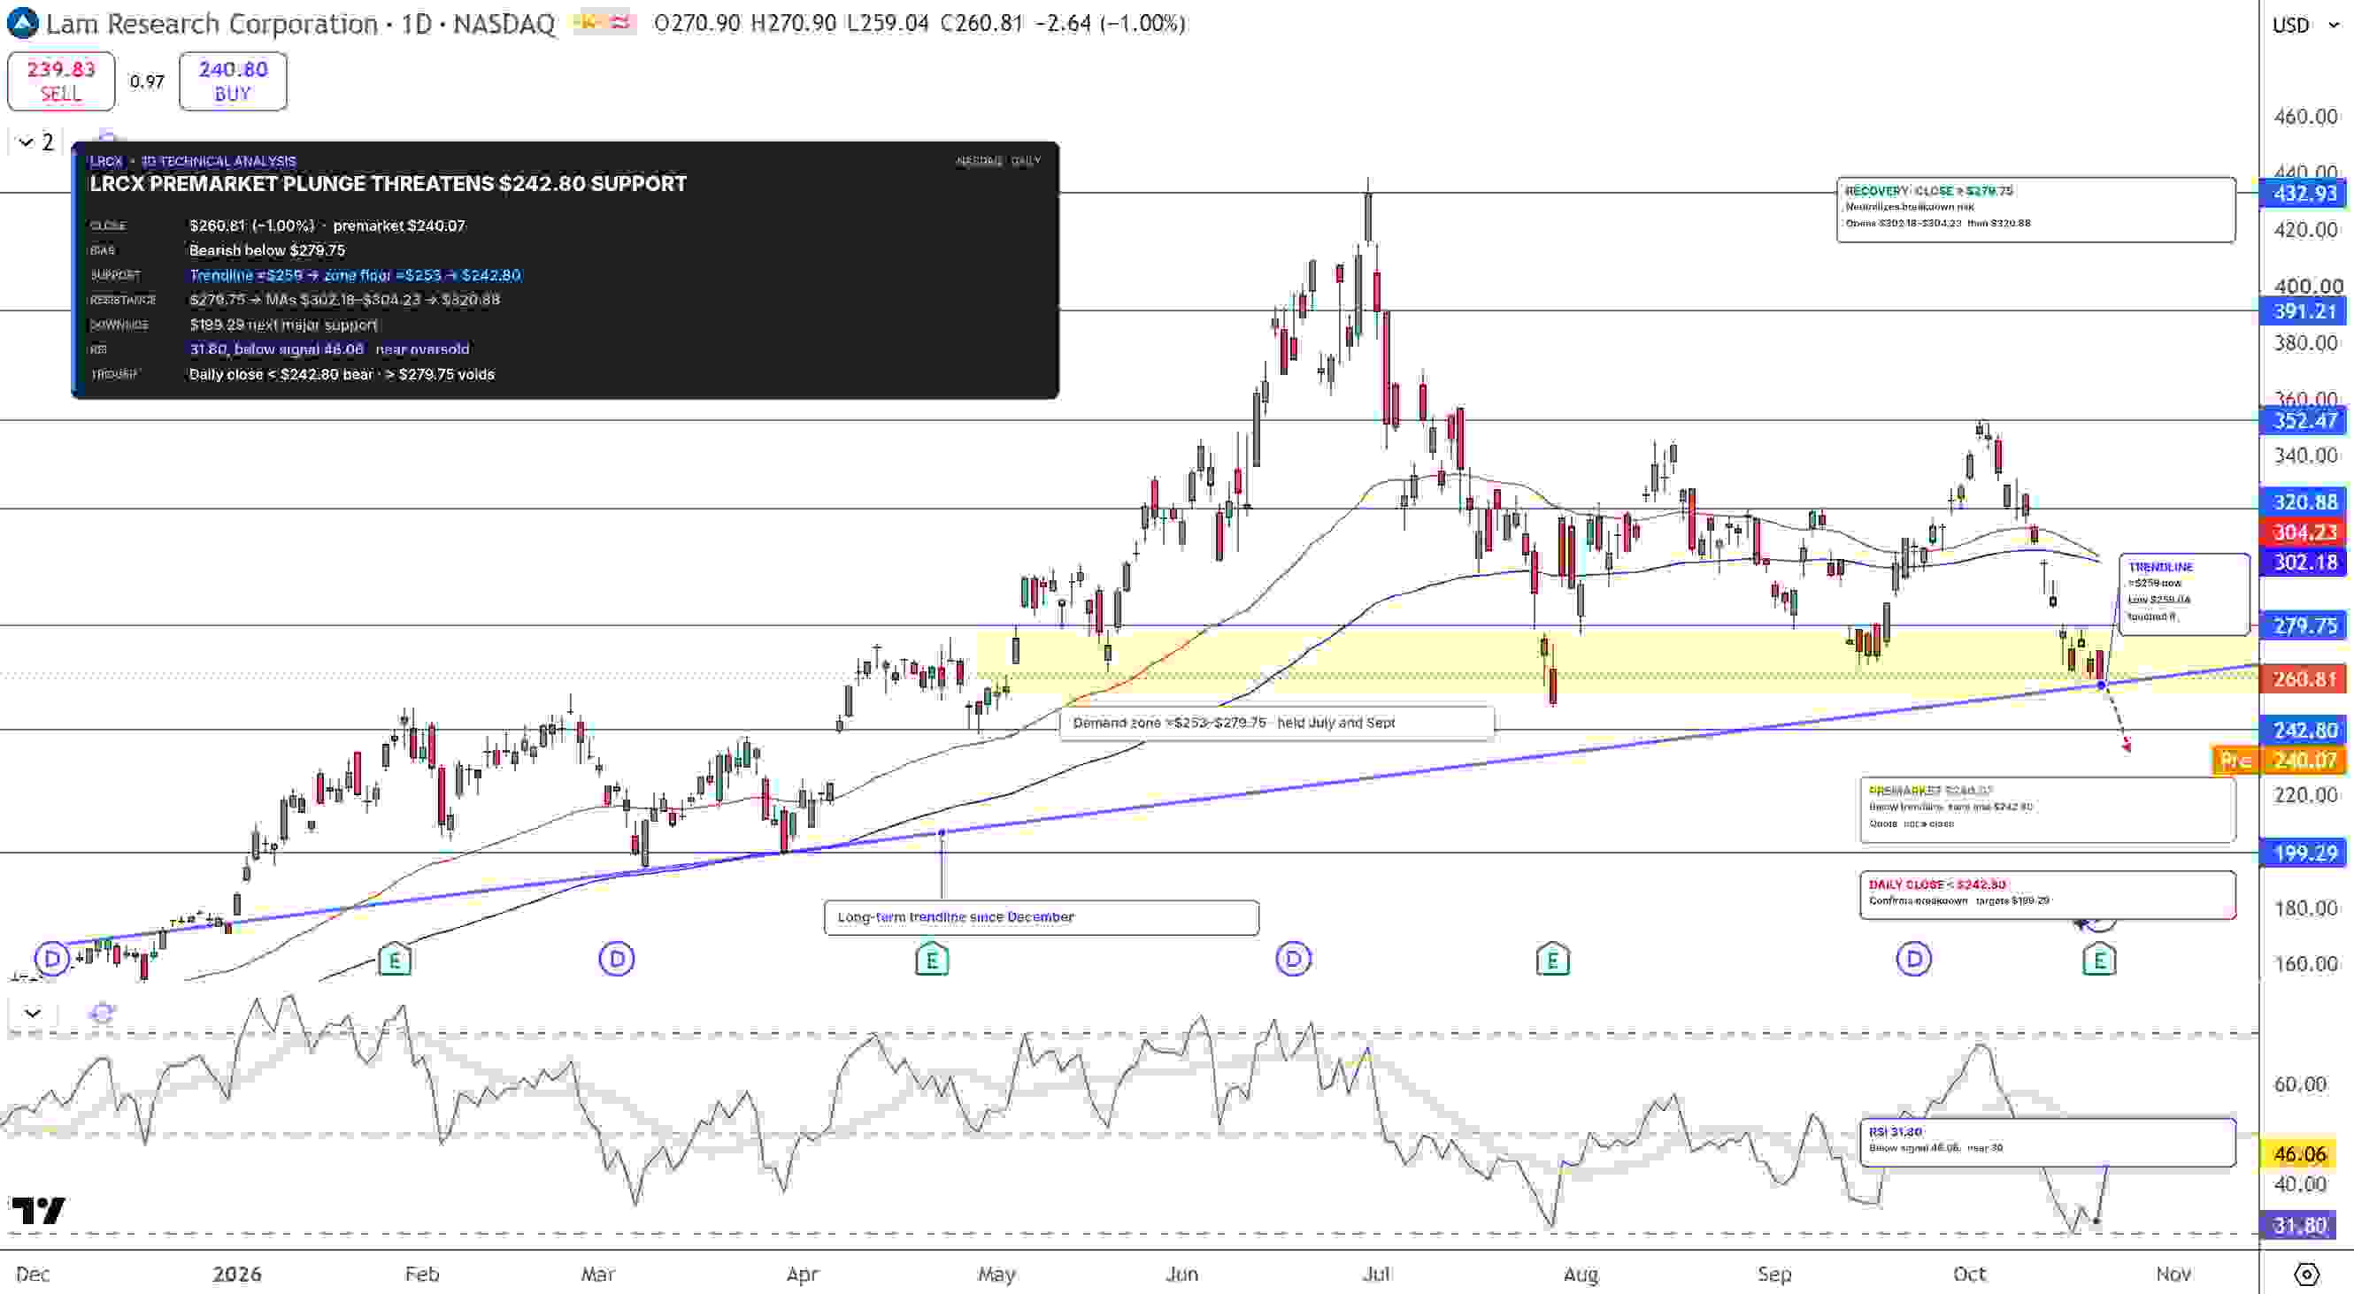Click the pink icon left of the OHLC values
2354x1294 pixels.
[x=620, y=23]
